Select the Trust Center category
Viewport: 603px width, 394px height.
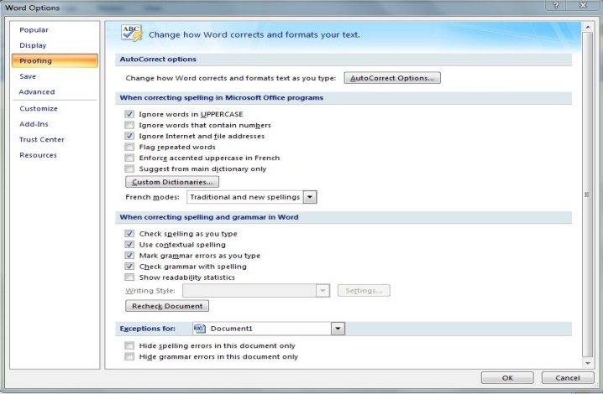point(41,140)
